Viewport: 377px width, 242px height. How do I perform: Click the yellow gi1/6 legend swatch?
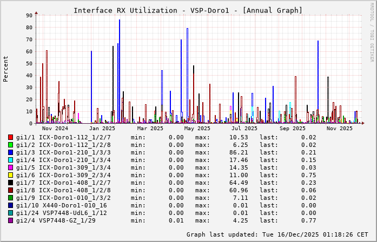[x=10, y=175]
